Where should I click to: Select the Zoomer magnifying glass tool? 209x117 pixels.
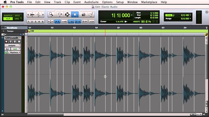click(51, 14)
